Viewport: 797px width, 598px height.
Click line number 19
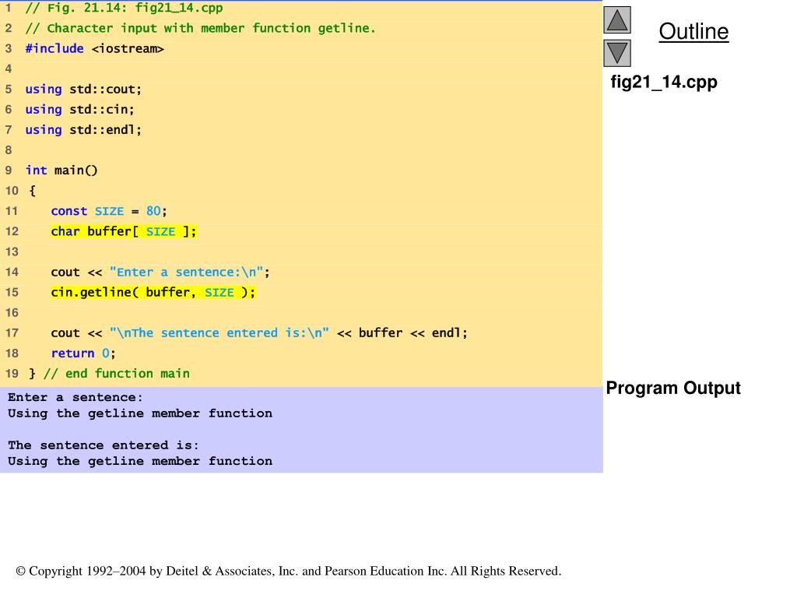[x=12, y=374]
